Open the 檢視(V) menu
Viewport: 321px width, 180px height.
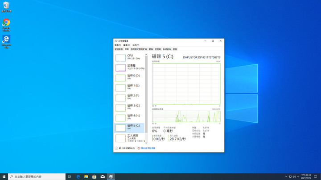point(136,45)
